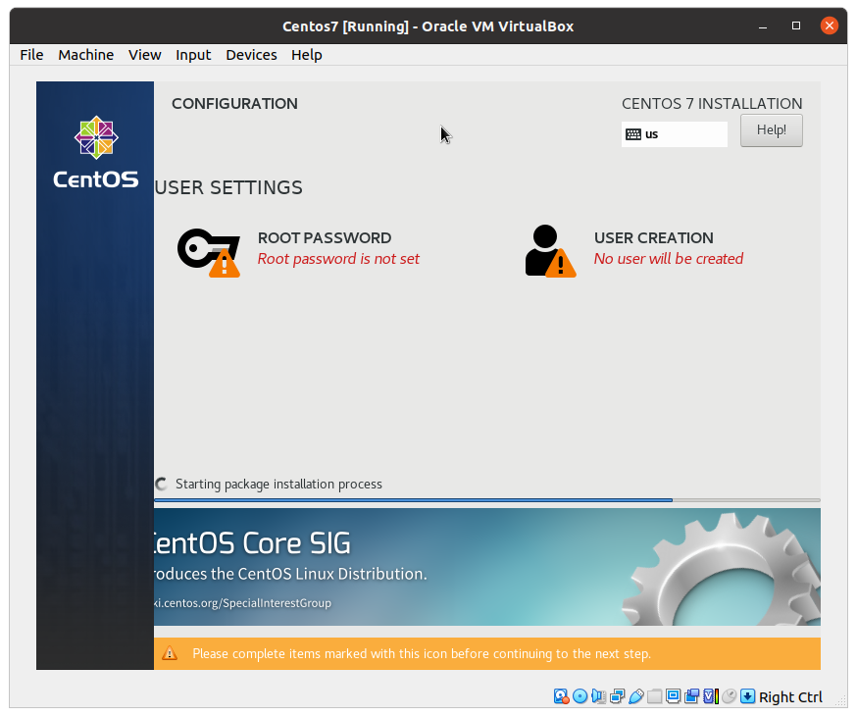This screenshot has height=717, width=857.
Task: Open the File menu
Action: click(x=31, y=55)
